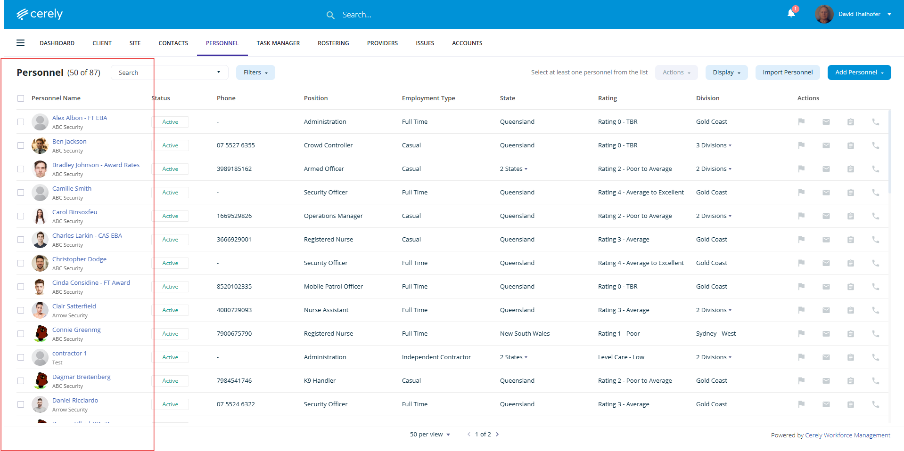Go to the next page arrow
The height and width of the screenshot is (451, 904).
497,435
